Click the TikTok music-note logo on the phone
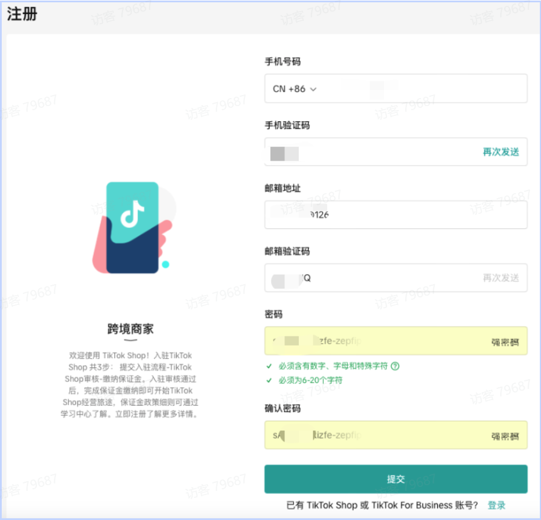This screenshot has height=520, width=541. pos(132,214)
